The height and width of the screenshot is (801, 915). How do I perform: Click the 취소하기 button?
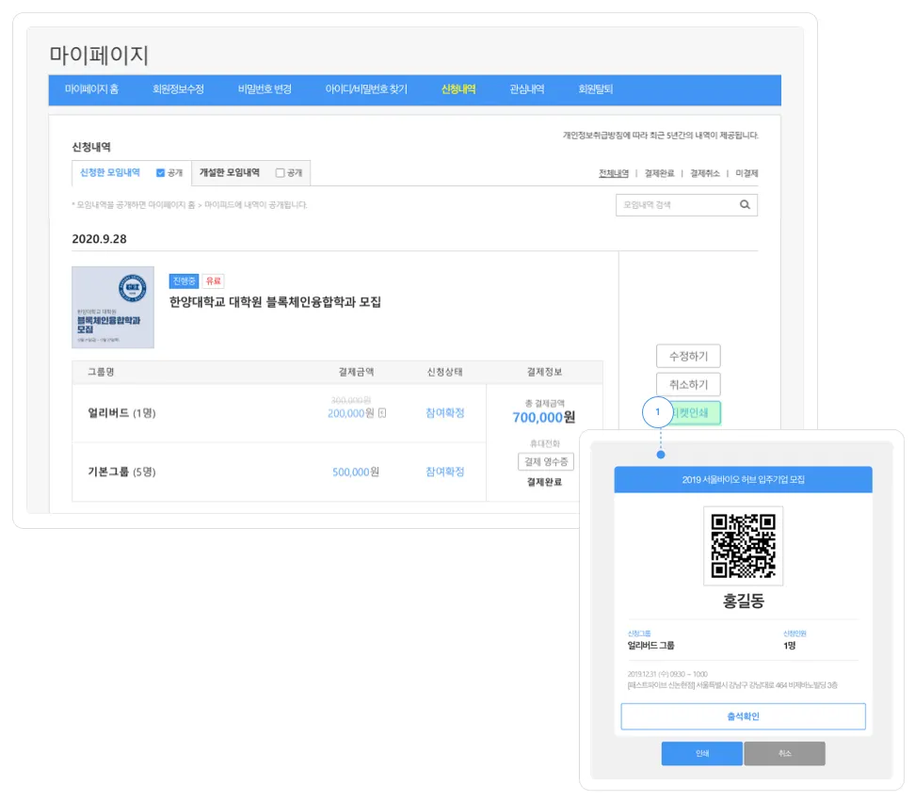click(688, 384)
